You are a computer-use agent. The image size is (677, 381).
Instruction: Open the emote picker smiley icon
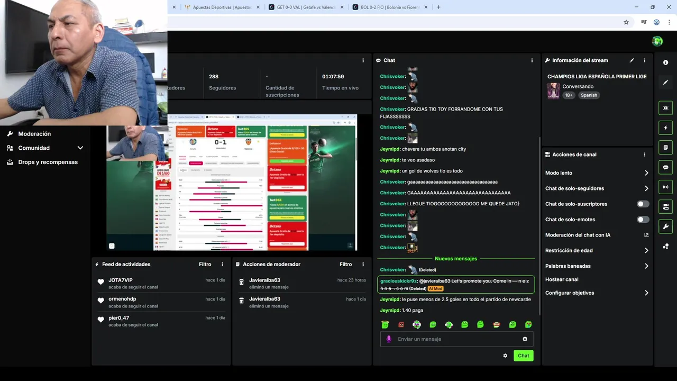525,339
